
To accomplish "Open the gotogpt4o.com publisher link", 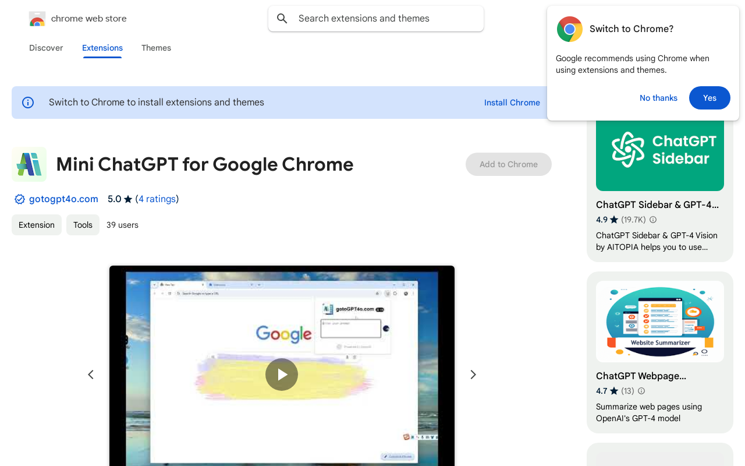I will [x=63, y=199].
